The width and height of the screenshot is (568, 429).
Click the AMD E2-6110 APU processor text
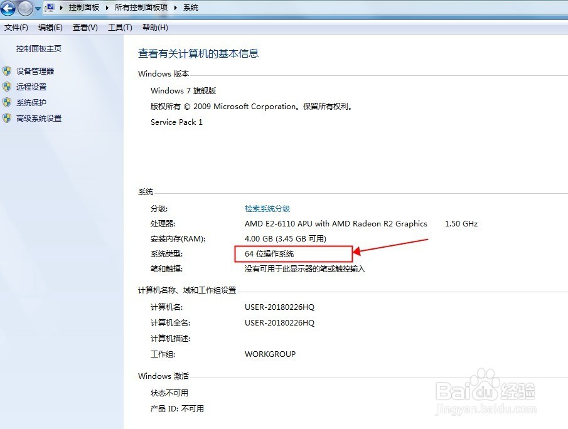pos(336,224)
